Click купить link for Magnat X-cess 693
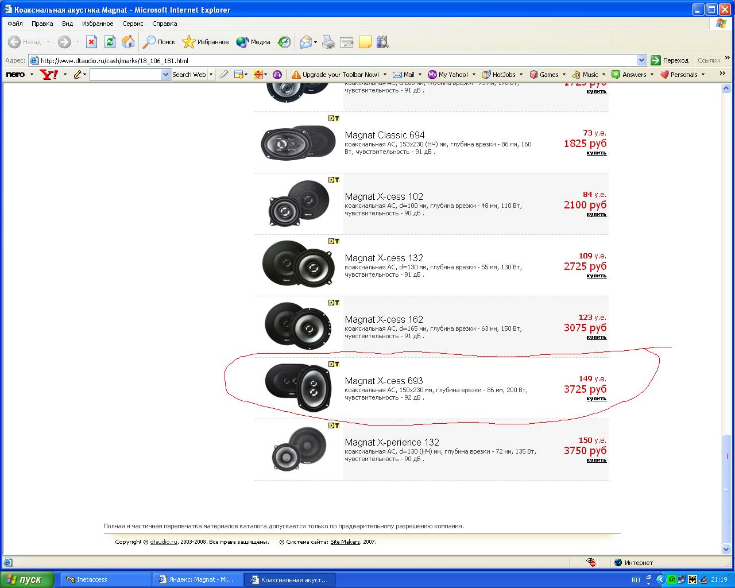Screen dimensions: 735x588 pyautogui.click(x=596, y=399)
